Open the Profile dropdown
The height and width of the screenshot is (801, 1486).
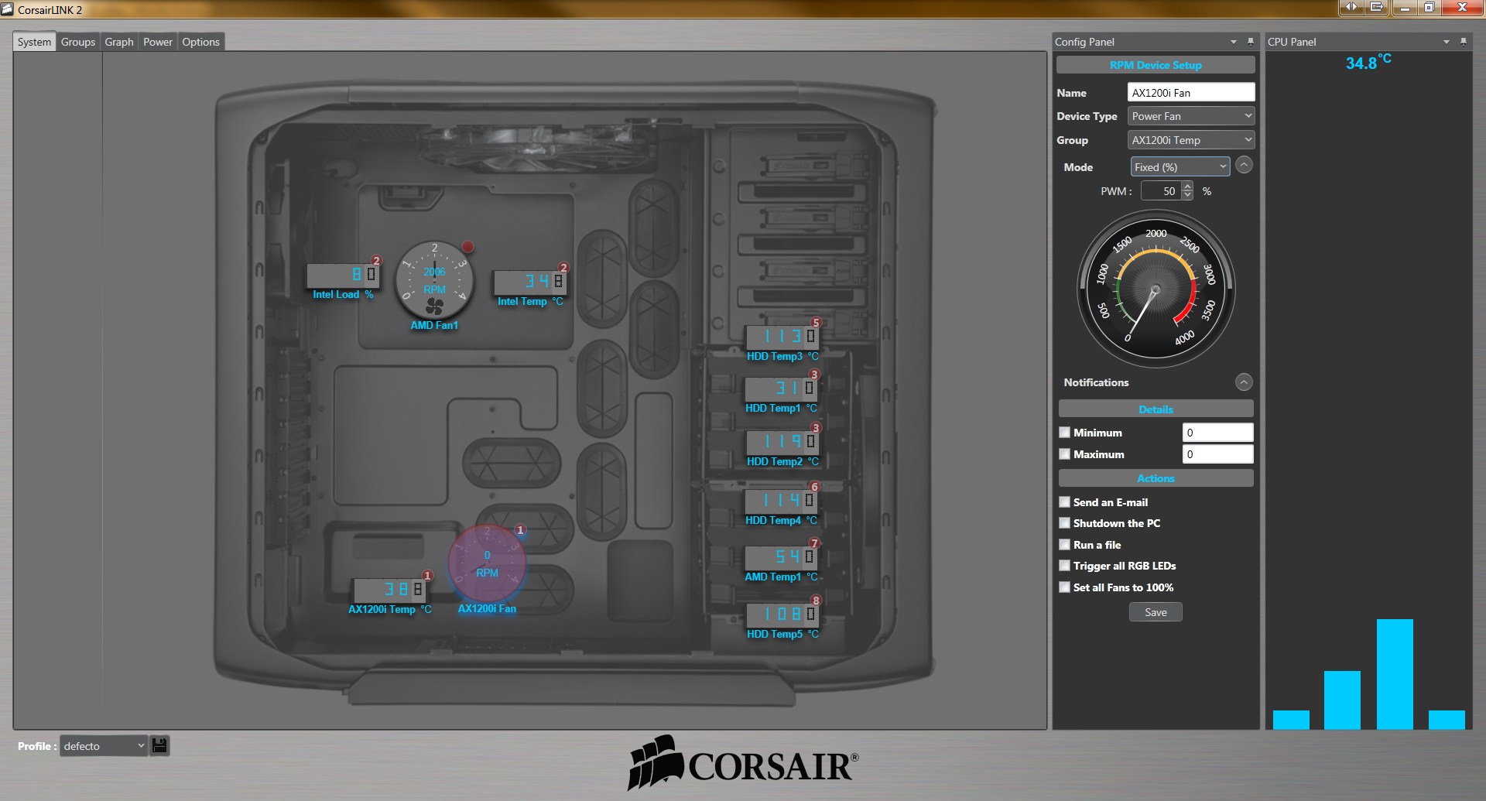pos(104,746)
